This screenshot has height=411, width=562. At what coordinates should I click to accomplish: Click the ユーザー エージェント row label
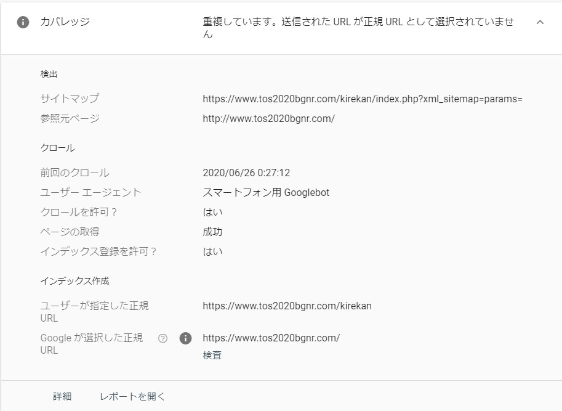90,193
